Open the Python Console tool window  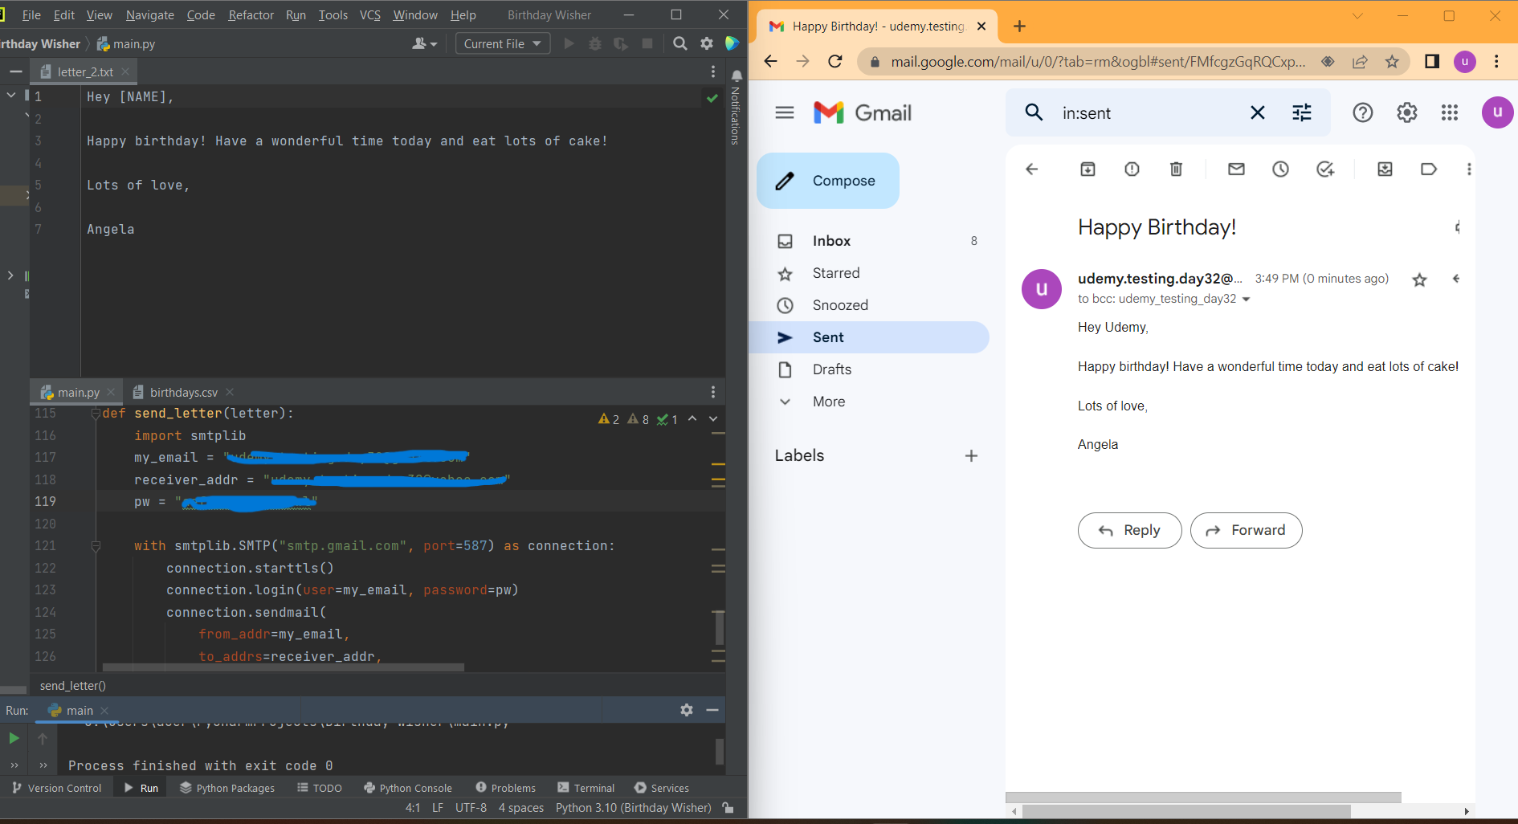click(408, 788)
